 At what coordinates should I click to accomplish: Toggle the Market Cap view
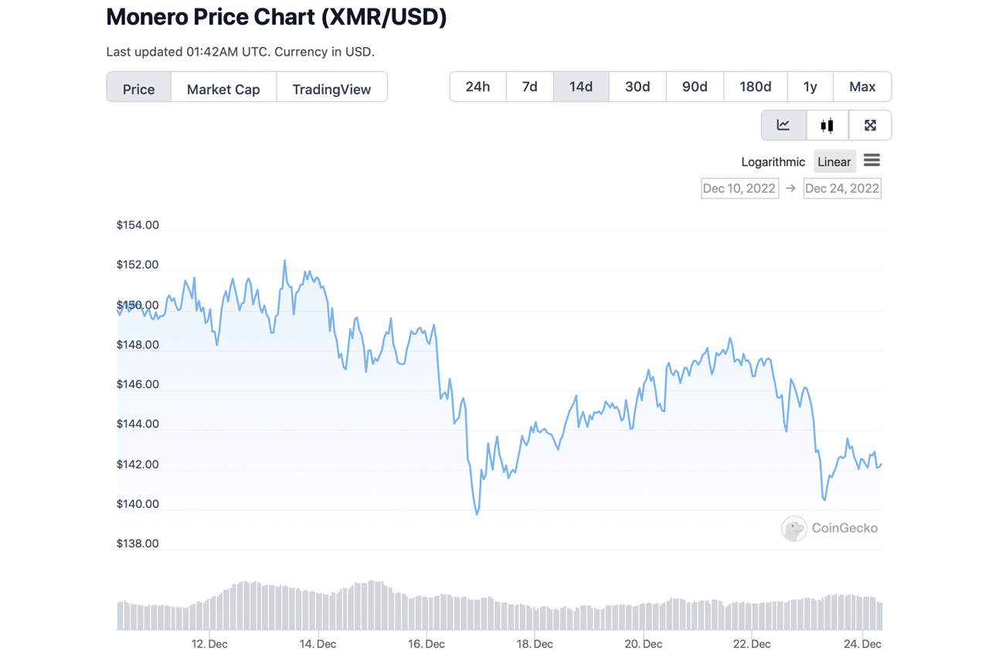pyautogui.click(x=223, y=89)
